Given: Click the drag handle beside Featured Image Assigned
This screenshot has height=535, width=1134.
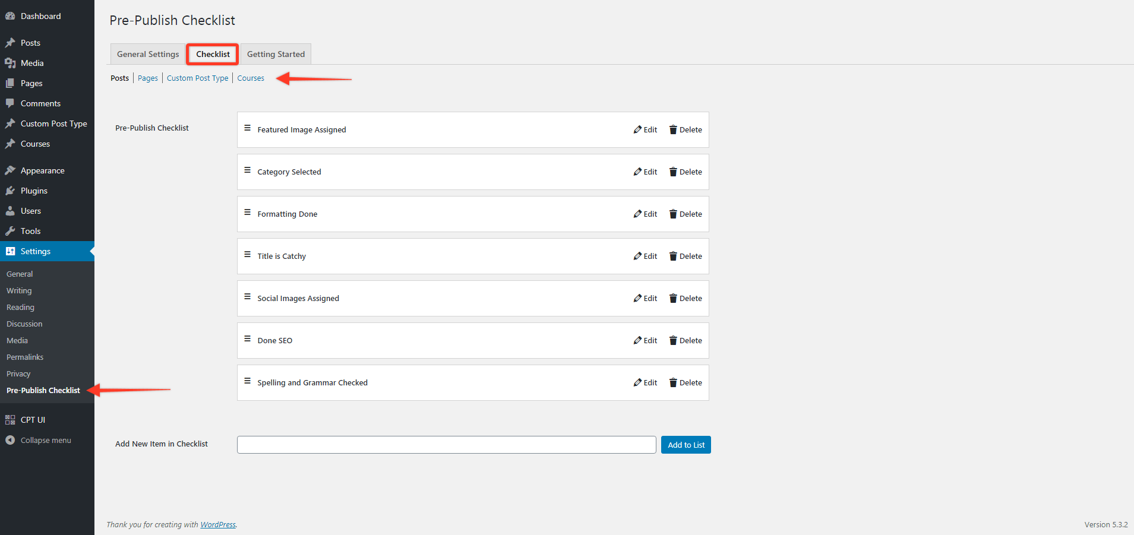Looking at the screenshot, I should coord(248,127).
